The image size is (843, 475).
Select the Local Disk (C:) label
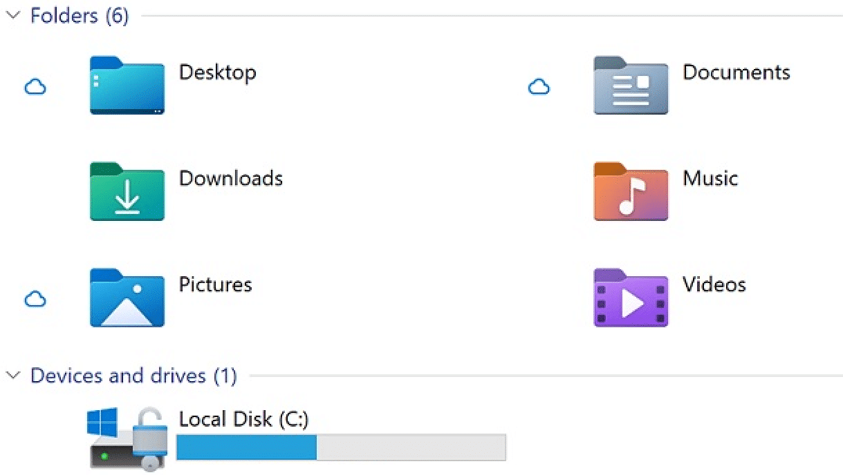click(x=243, y=419)
